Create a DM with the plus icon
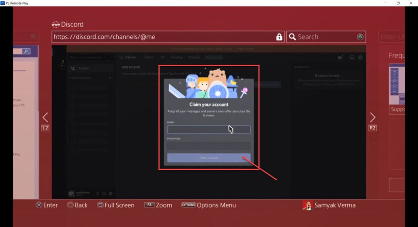 pos(110,78)
